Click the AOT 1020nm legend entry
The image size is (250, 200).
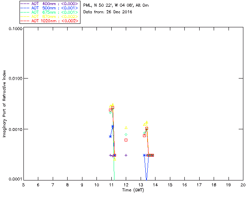[49, 21]
